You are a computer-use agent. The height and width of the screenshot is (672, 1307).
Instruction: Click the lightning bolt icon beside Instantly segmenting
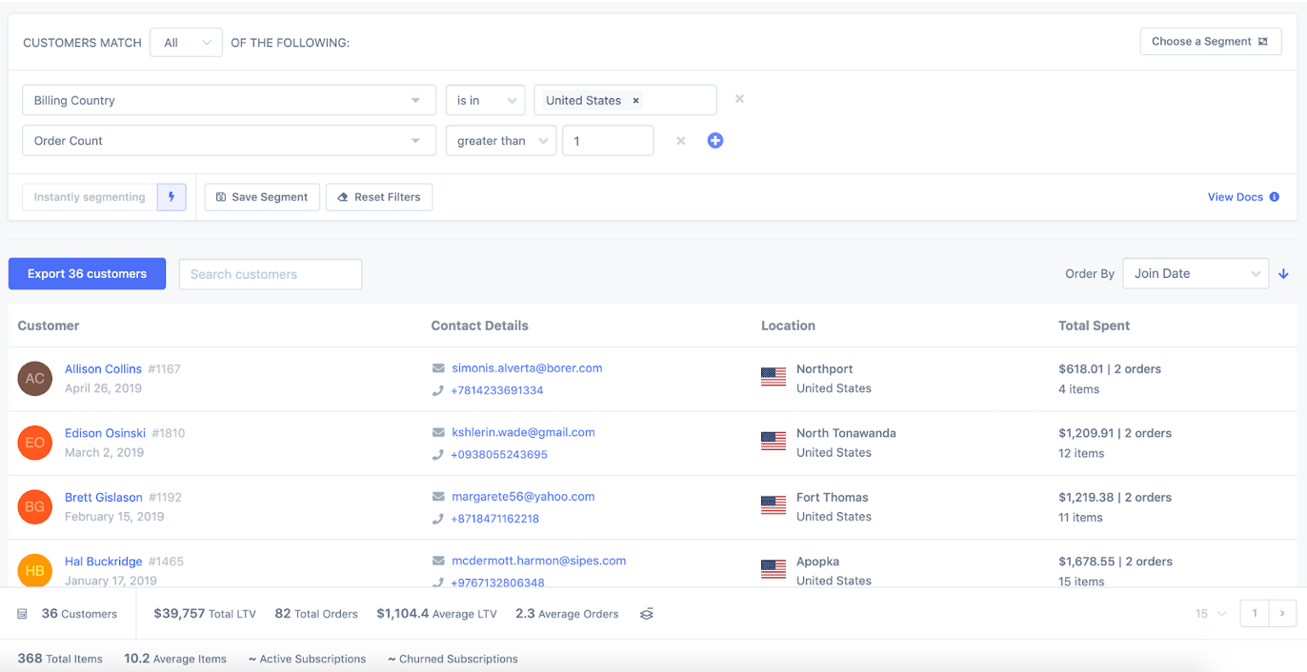[171, 197]
